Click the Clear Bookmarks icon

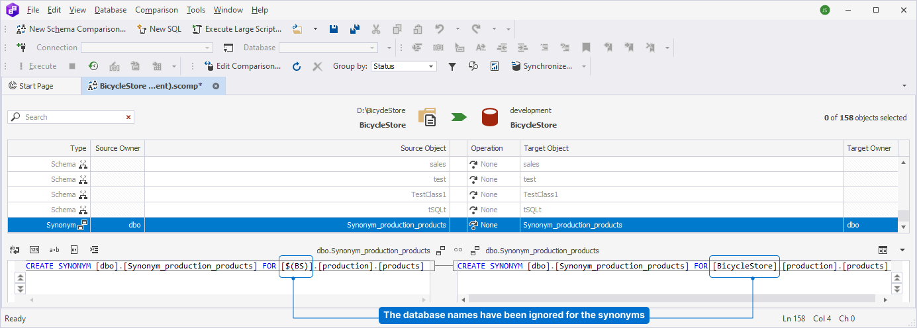coord(650,48)
